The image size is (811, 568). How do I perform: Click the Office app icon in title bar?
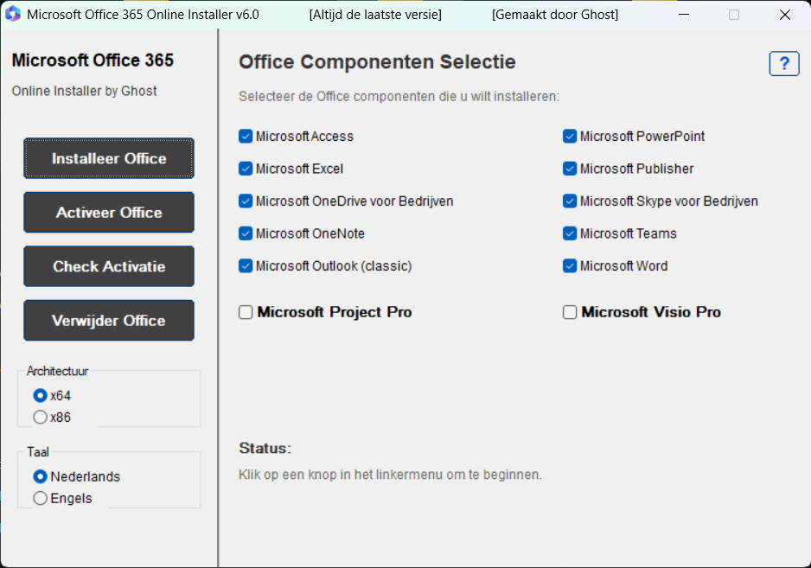[13, 14]
